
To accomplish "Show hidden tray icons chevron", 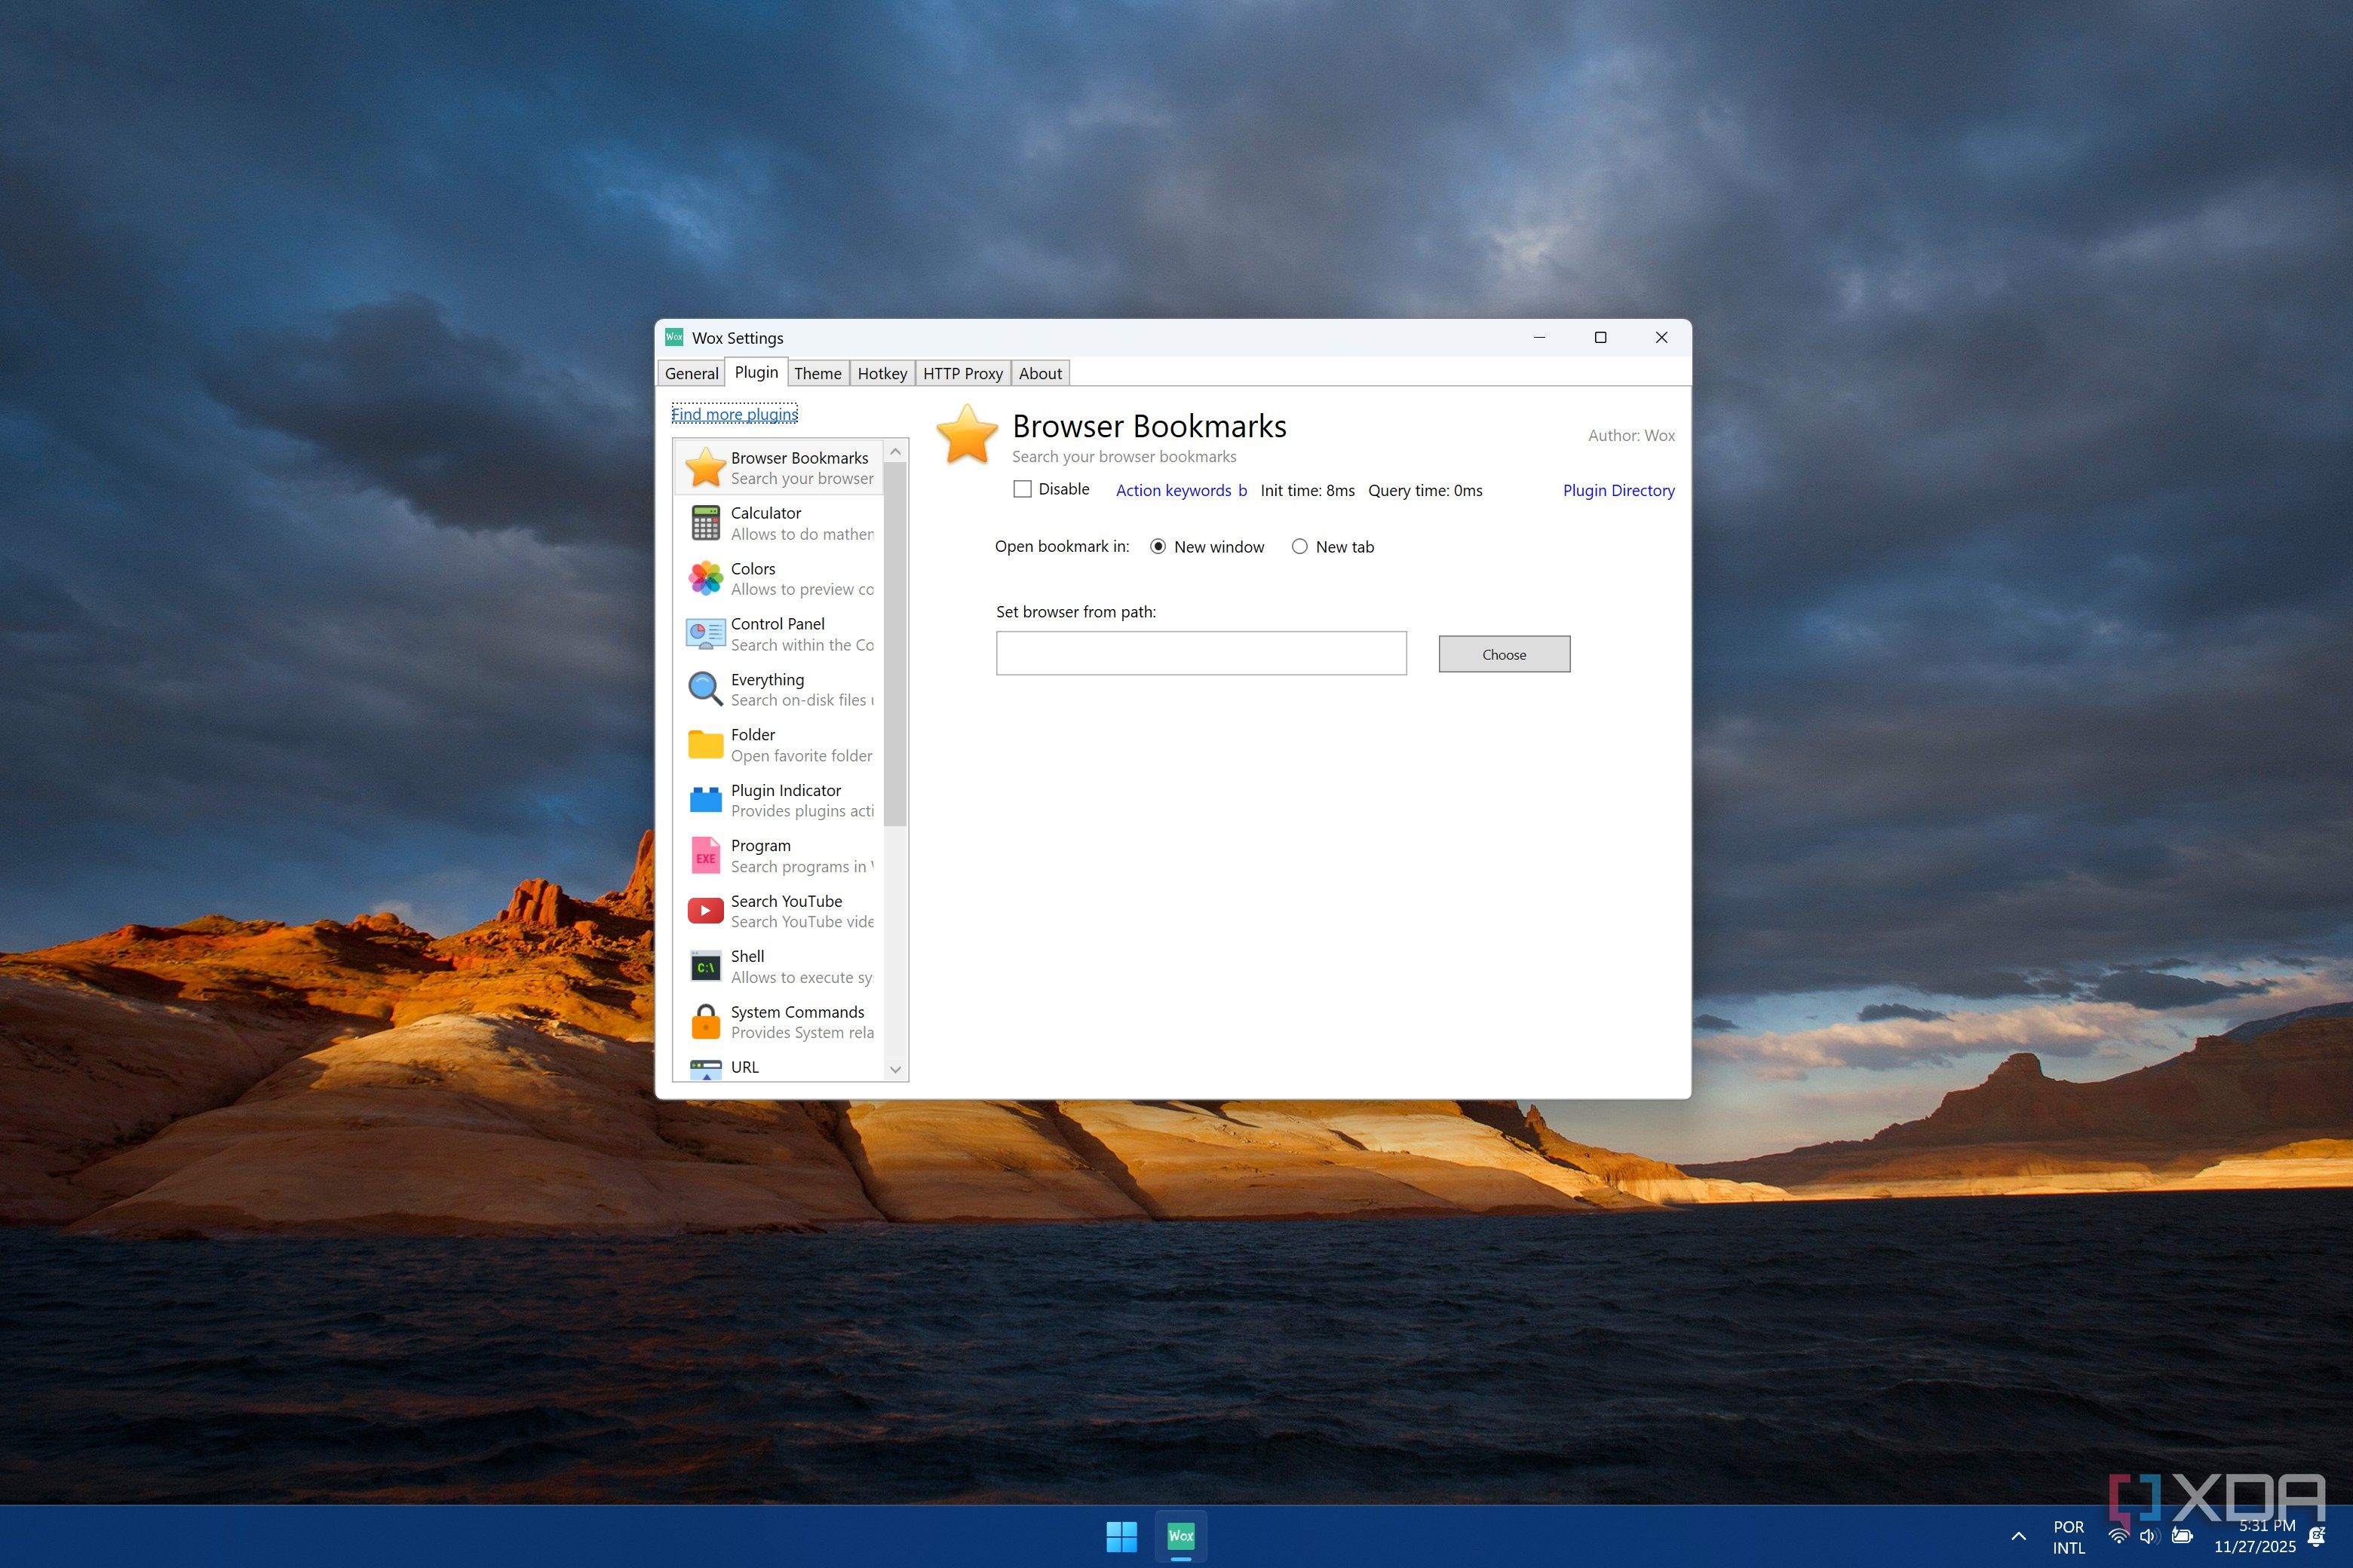I will (2019, 1536).
